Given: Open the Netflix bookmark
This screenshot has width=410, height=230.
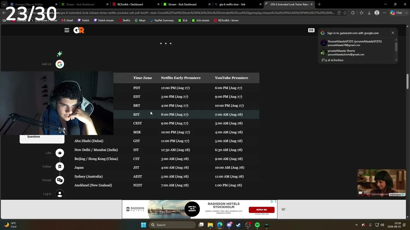Looking at the screenshot, I should tap(124, 20).
